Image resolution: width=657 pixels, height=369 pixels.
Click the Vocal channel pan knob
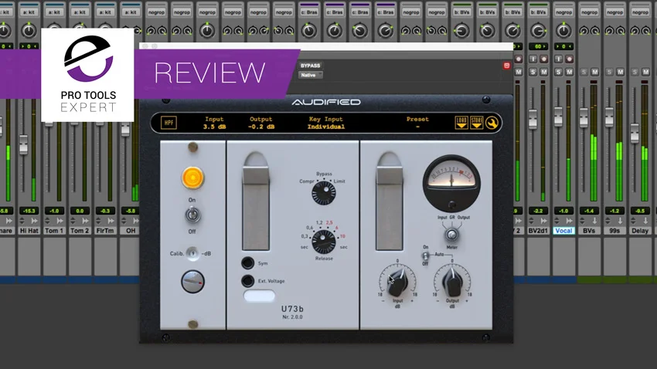[563, 30]
